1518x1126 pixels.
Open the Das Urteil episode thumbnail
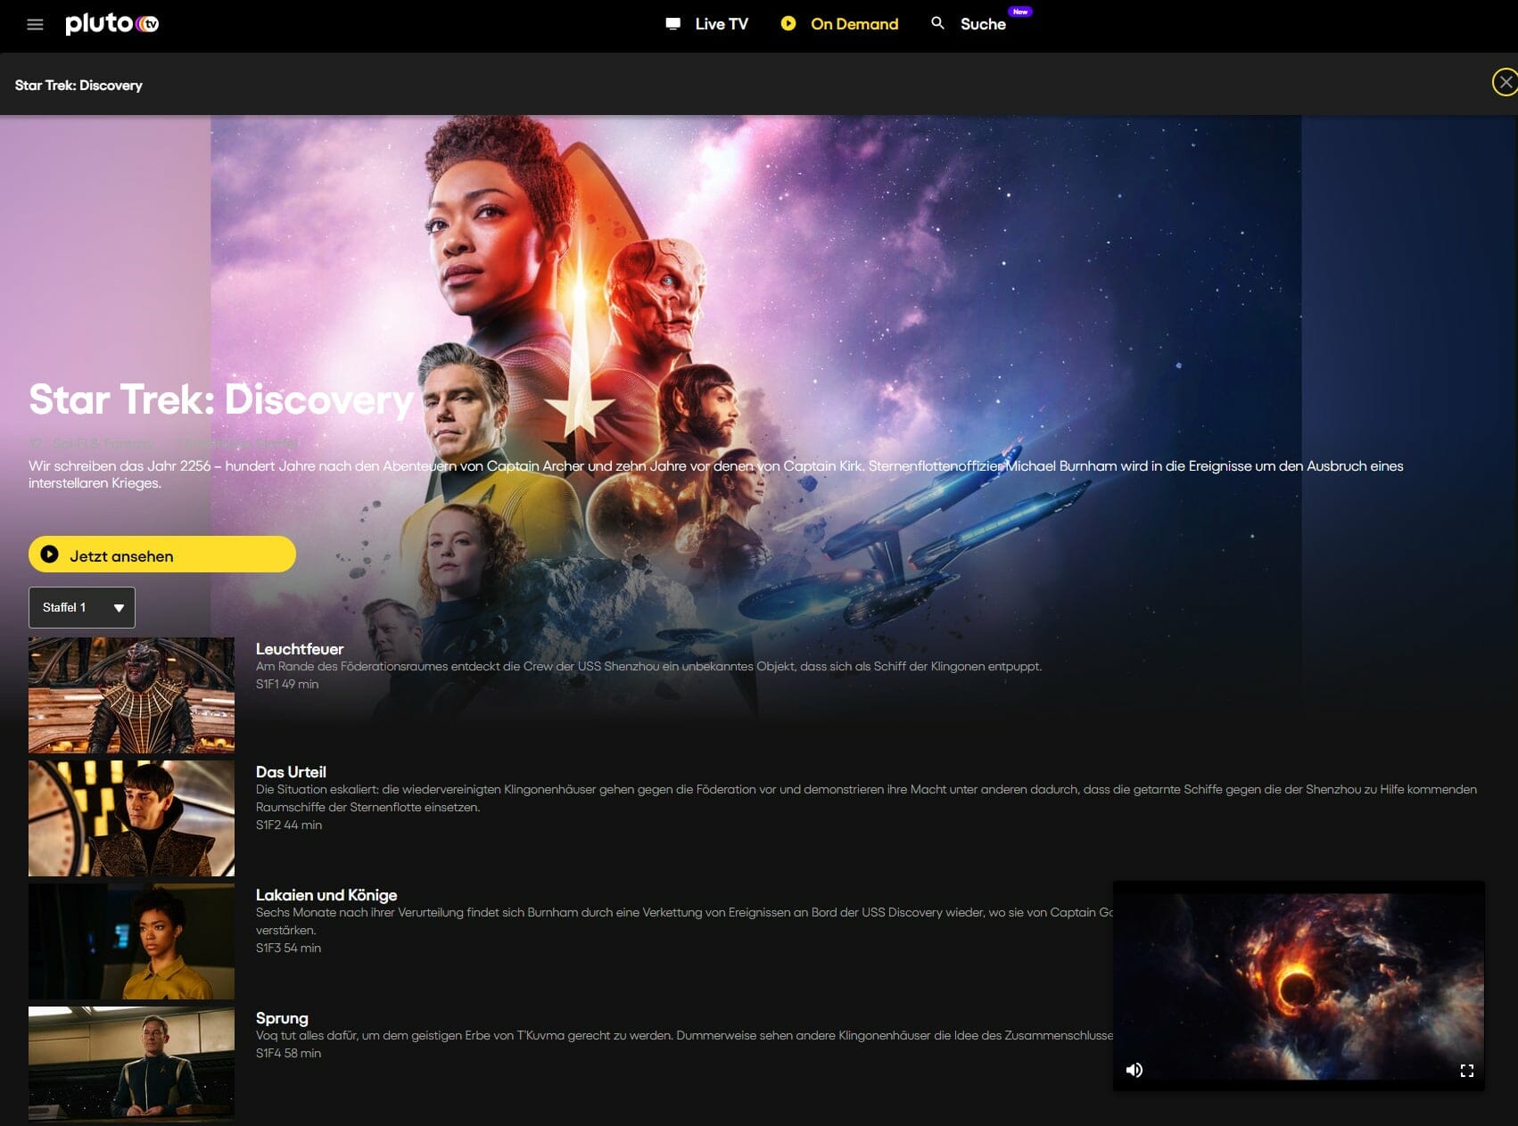(132, 818)
